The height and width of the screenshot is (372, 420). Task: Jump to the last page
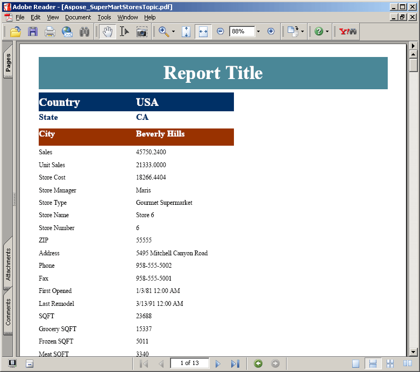[x=235, y=364]
